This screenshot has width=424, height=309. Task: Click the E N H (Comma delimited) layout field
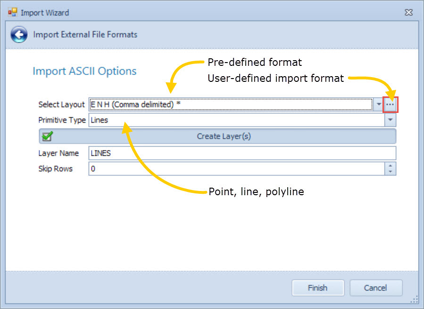pos(230,104)
